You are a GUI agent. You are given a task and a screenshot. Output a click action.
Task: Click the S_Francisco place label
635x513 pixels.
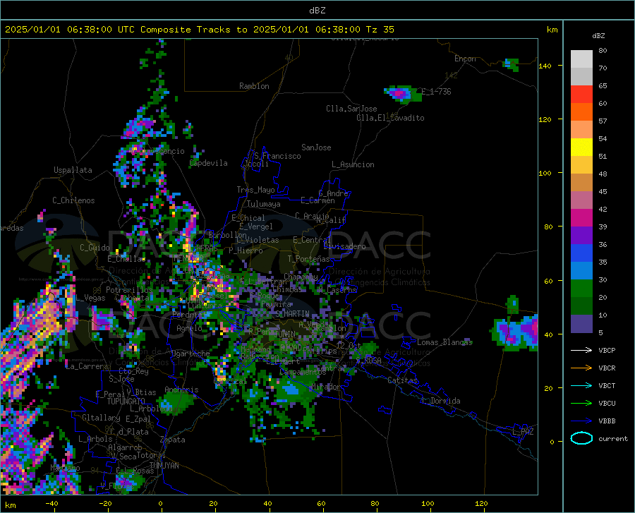(277, 156)
